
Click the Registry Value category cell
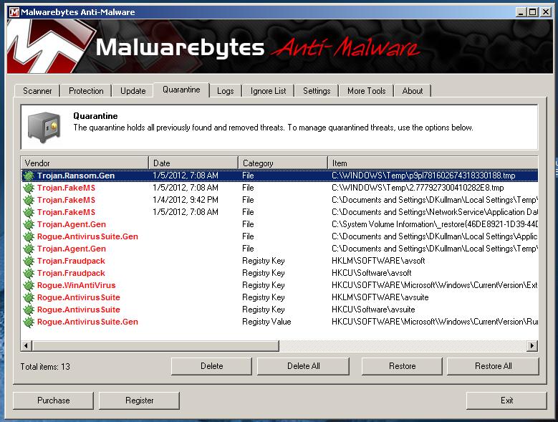[266, 322]
